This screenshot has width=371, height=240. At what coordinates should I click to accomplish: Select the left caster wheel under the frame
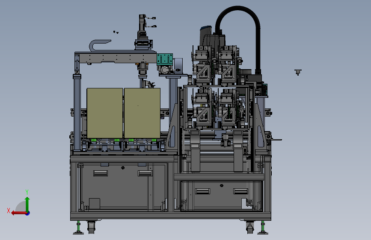click(91, 227)
